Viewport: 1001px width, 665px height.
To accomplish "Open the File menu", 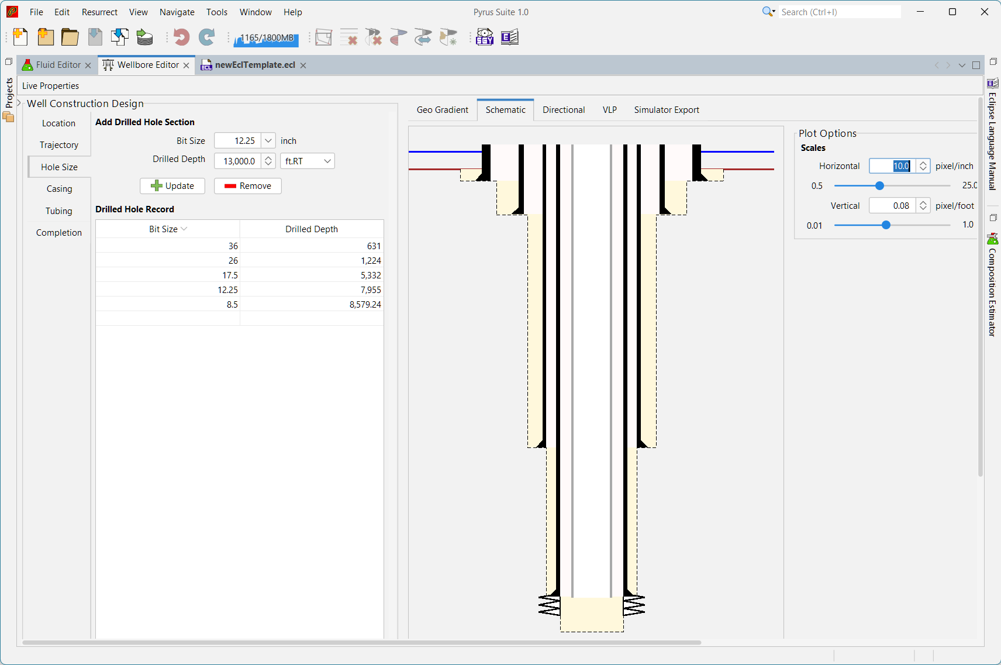I will tap(36, 12).
